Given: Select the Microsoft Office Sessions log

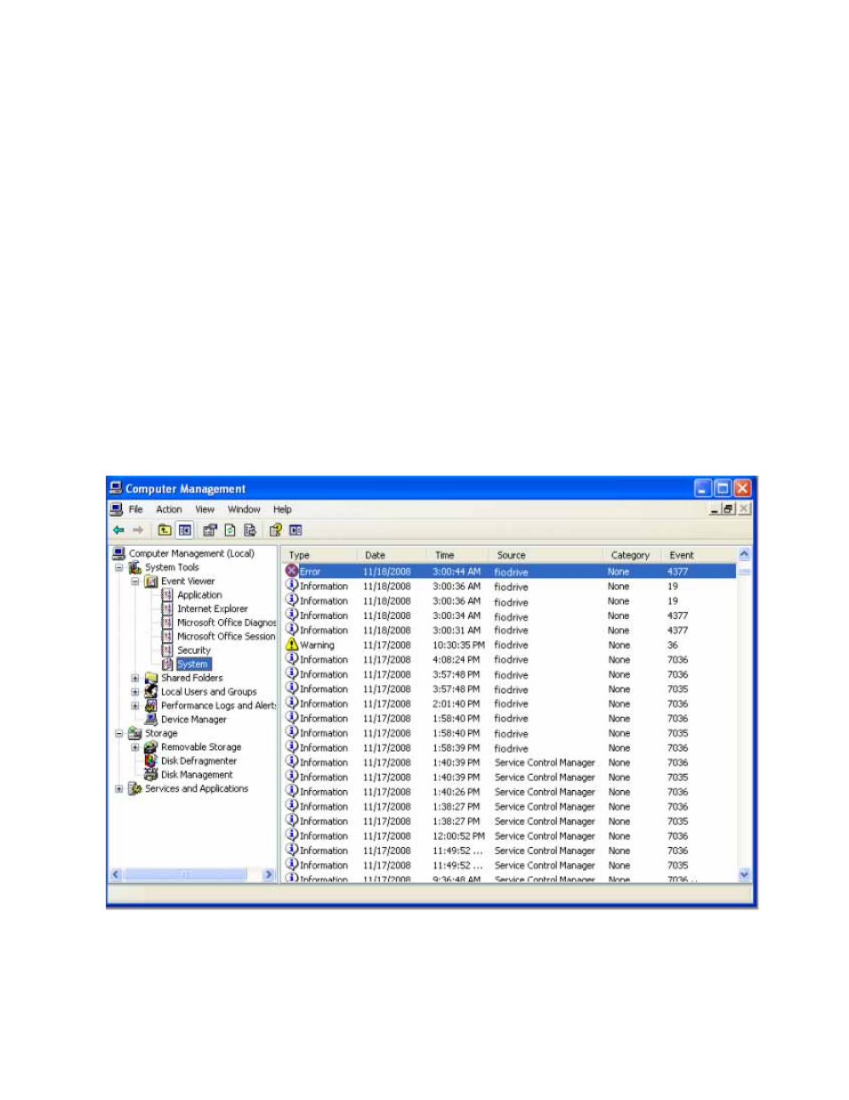Looking at the screenshot, I should pos(226,637).
